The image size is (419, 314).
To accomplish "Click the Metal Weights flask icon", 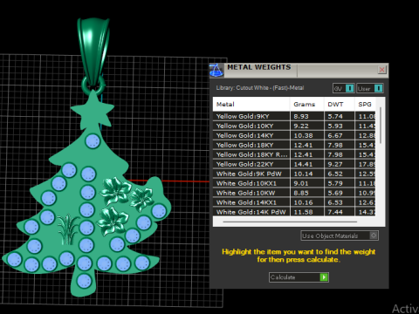I will click(x=216, y=70).
